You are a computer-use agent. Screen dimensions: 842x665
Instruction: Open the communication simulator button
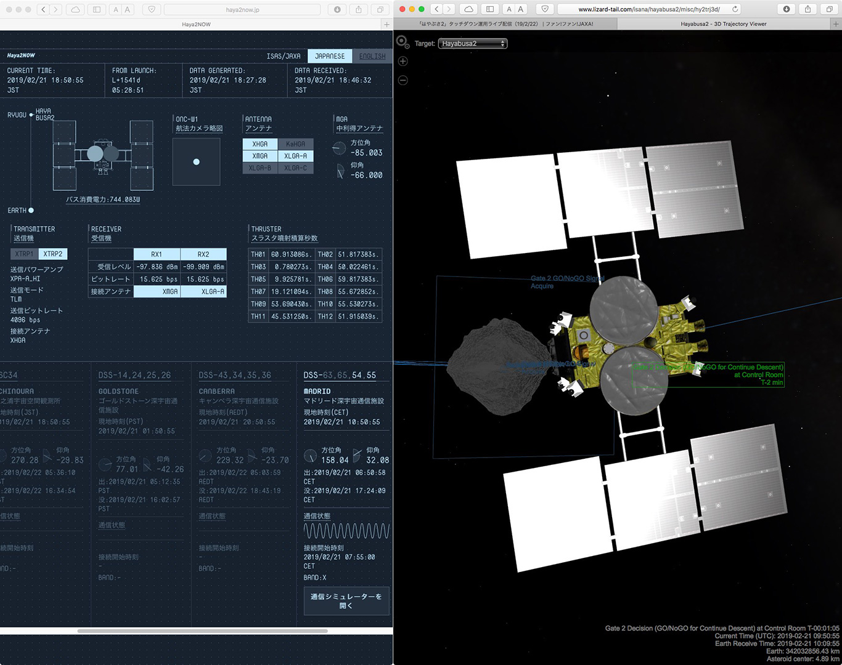point(346,601)
